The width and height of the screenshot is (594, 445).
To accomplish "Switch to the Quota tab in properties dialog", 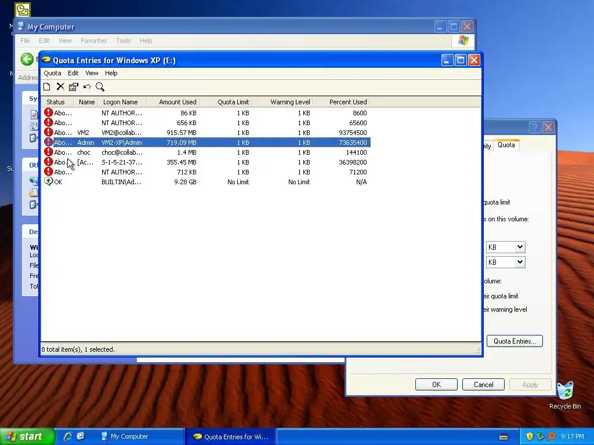I will click(x=506, y=145).
